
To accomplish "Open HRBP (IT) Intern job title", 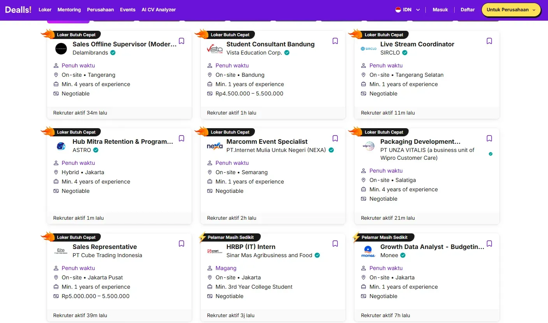I will point(251,247).
